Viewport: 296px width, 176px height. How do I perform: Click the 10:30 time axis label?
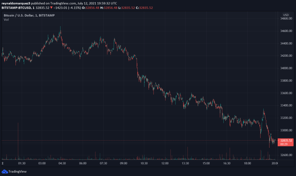[144, 163]
